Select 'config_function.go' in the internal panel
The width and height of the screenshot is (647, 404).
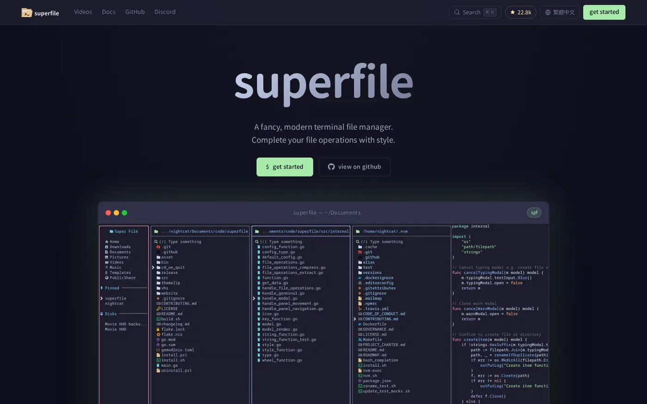tap(283, 247)
